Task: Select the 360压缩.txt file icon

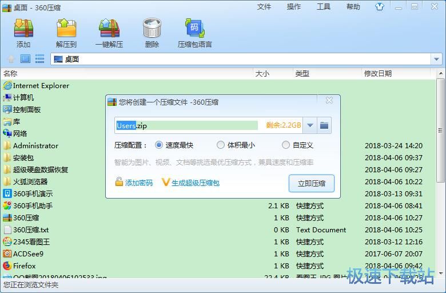Action: tap(7, 230)
